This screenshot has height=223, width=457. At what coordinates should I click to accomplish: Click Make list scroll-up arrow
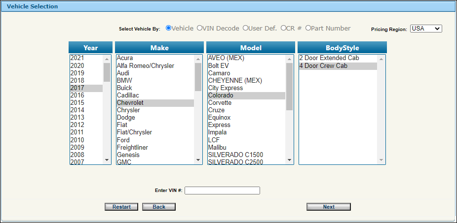(x=198, y=59)
